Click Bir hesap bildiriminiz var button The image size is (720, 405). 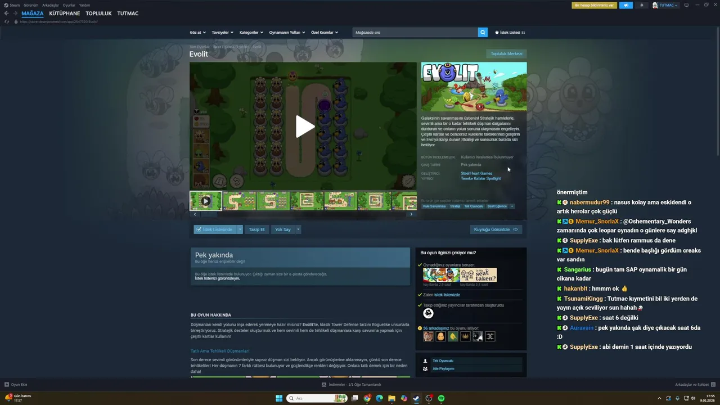tap(594, 5)
